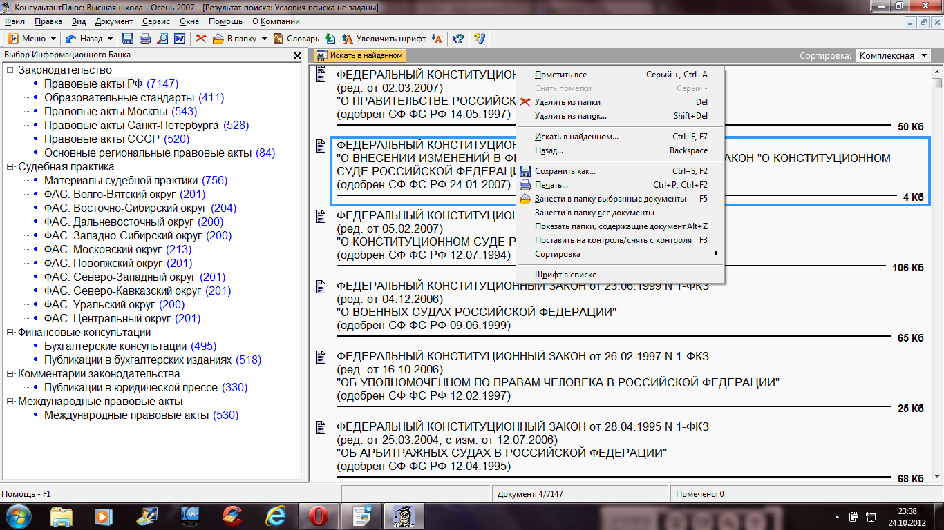Choose Пометить все in context menu
Viewport: 944px width, 530px height.
[x=620, y=75]
